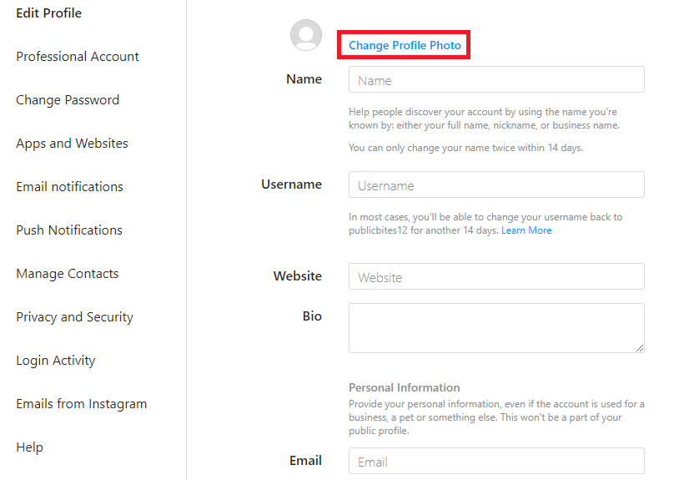Image resolution: width=684 pixels, height=480 pixels.
Task: Navigate to Push Notifications
Action: [69, 230]
